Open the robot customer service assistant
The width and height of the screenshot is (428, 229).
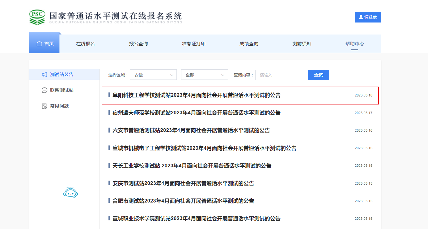pos(70,192)
